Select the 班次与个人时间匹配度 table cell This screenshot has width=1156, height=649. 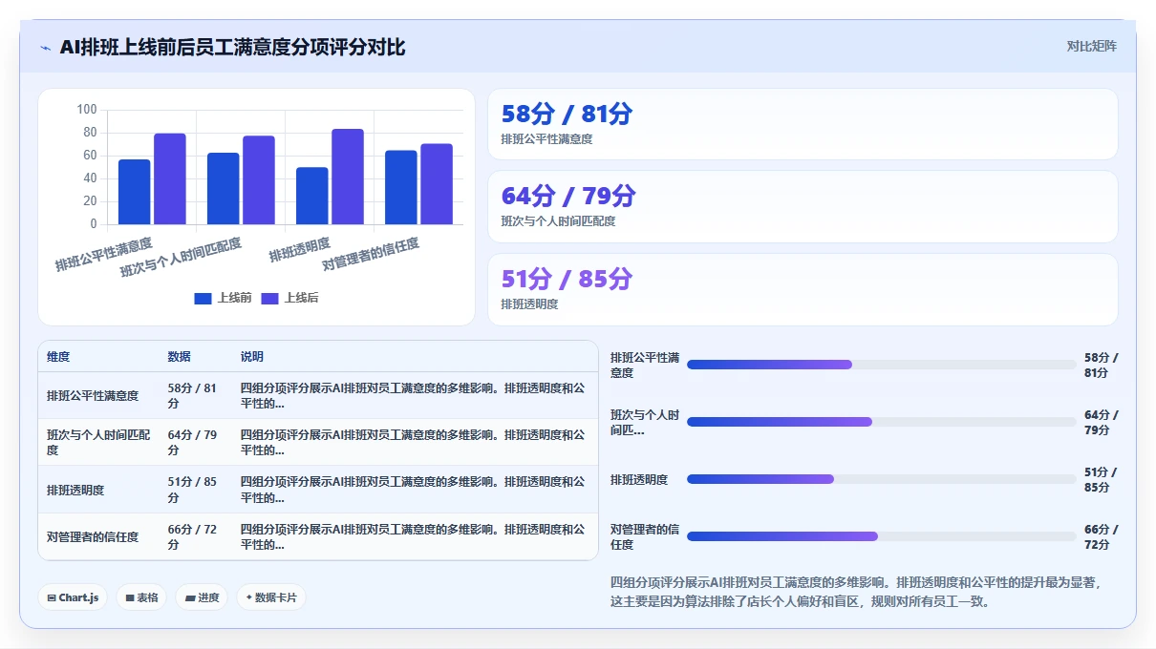[x=98, y=442]
